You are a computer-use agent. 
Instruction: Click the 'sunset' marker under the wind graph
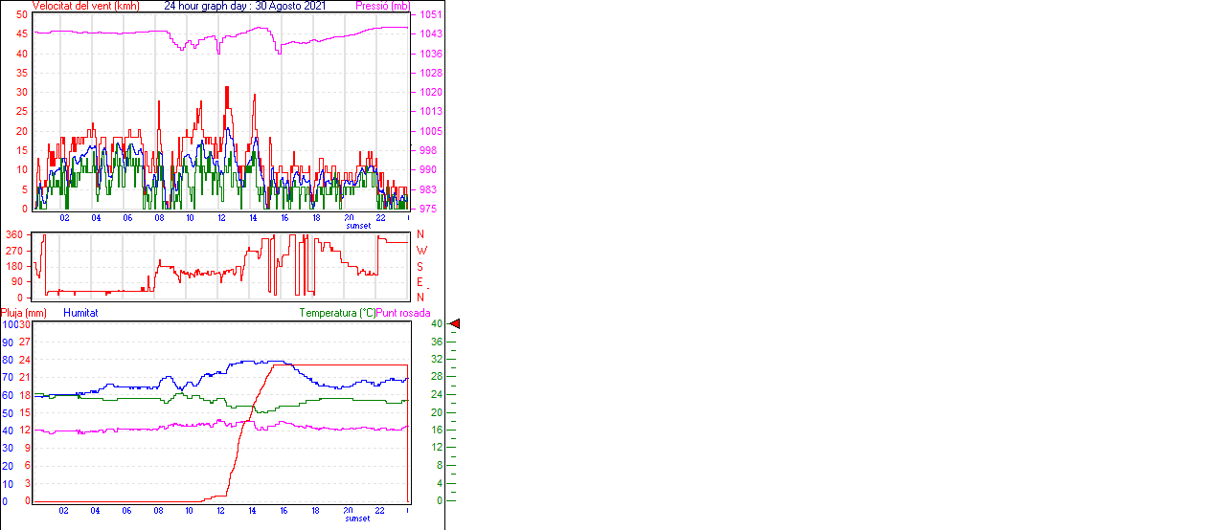point(358,226)
